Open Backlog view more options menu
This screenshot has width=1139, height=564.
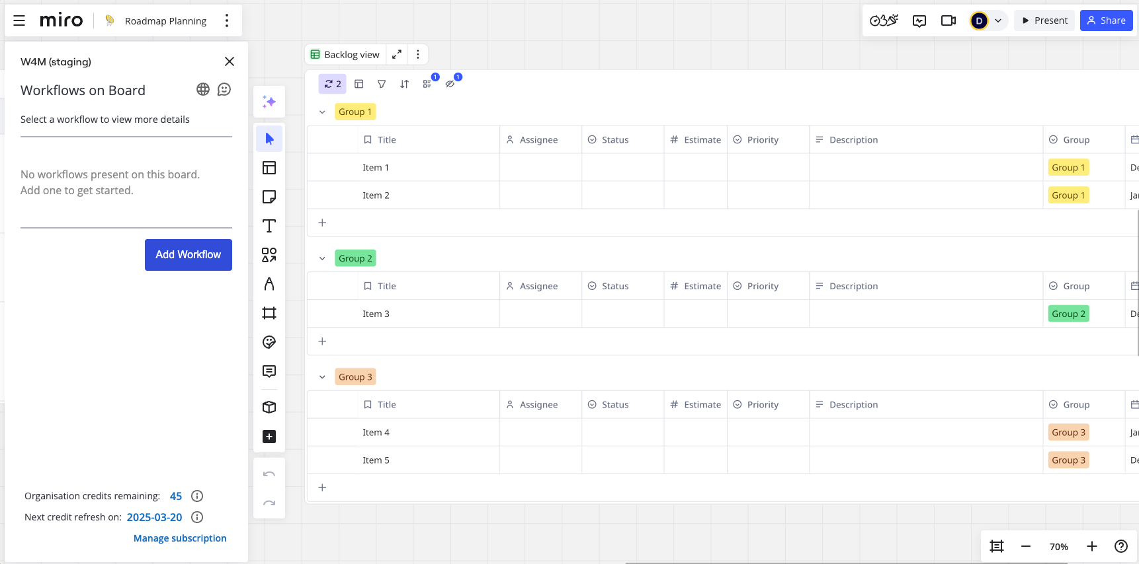coord(418,55)
